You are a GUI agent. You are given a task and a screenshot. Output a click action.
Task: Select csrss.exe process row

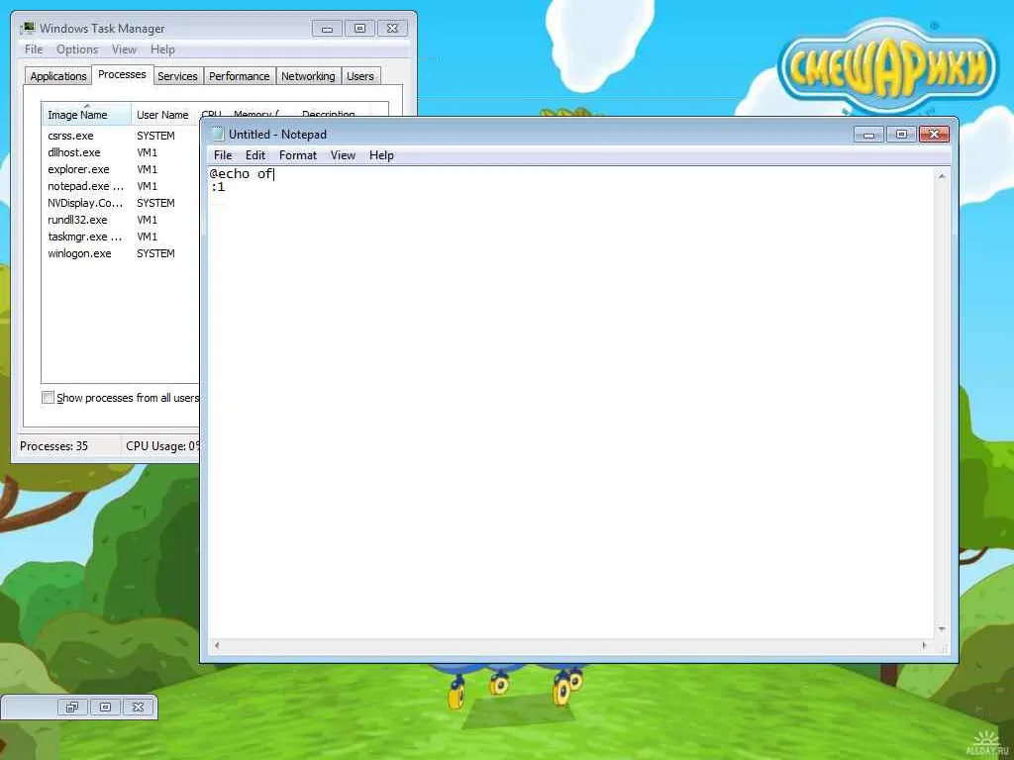click(x=121, y=136)
